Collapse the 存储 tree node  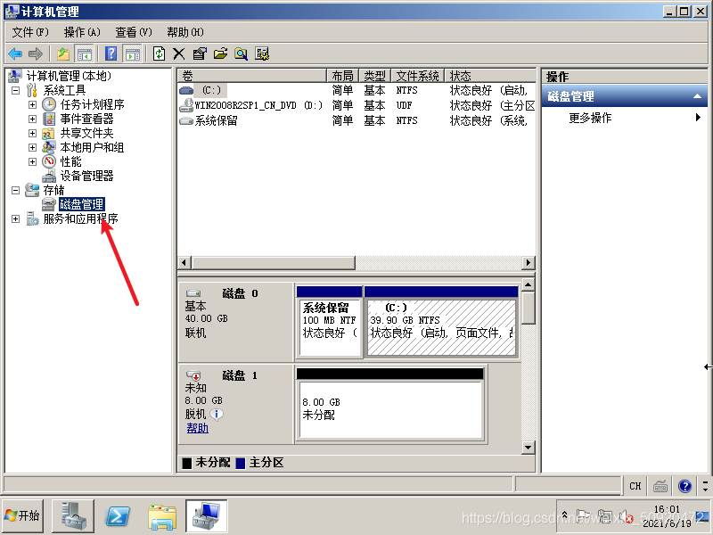click(x=15, y=190)
